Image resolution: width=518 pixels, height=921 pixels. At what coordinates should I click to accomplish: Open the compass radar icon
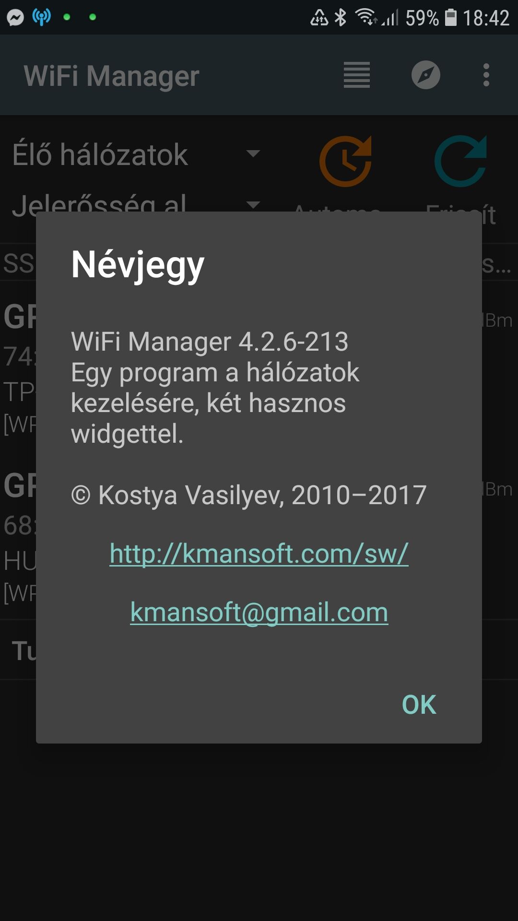point(426,75)
